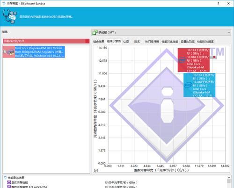Image resolution: width=234 pixels, height=188 pixels.
Task: Click the red 13.133 GB/s result label
Action: coord(194,60)
